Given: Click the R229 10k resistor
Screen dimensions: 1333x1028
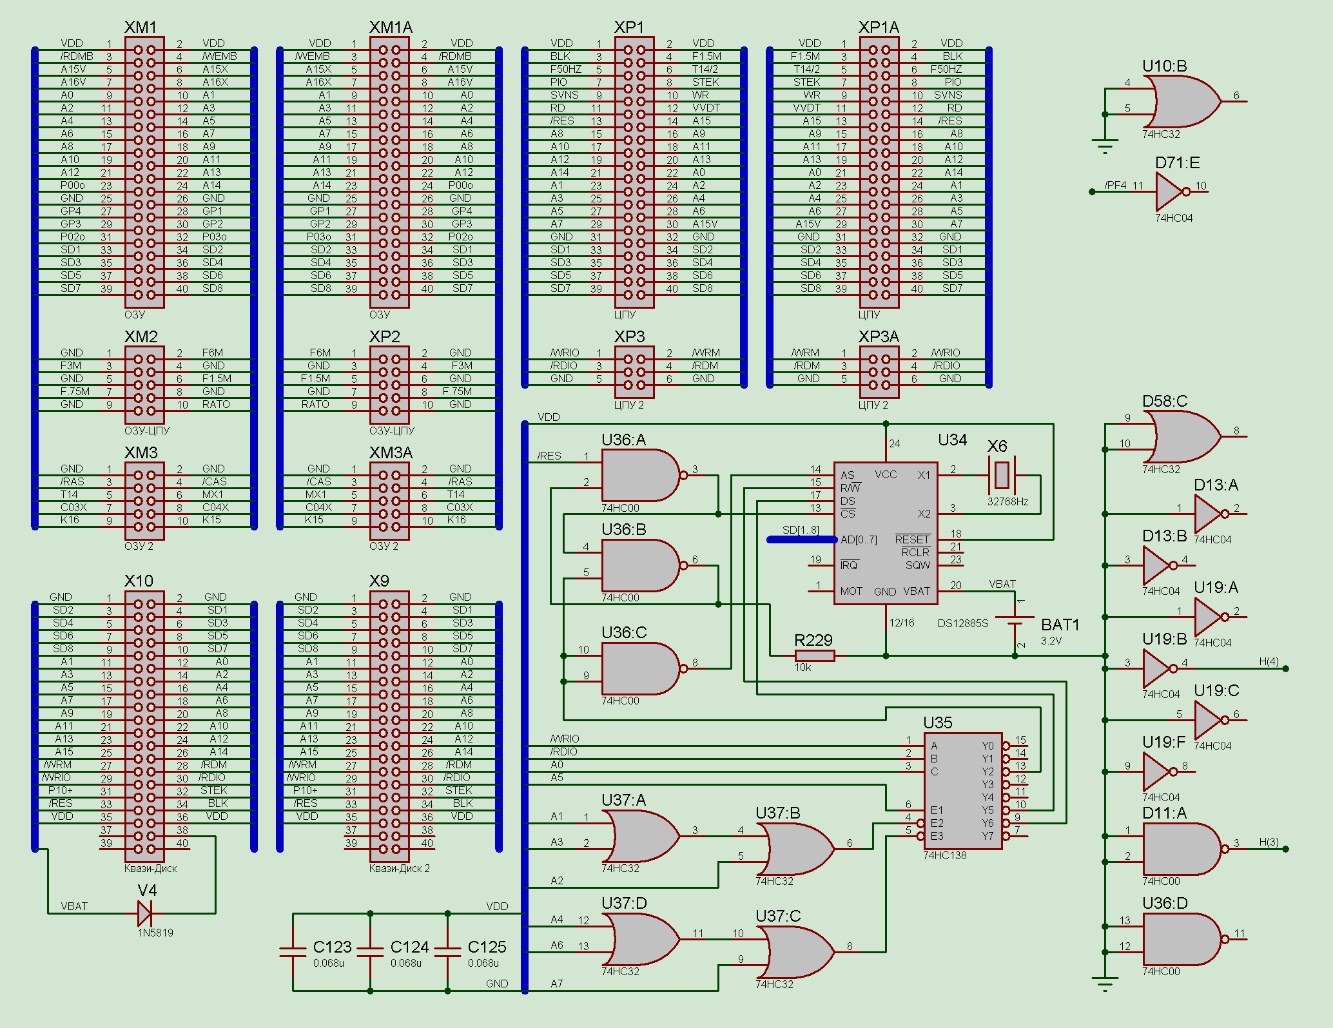Looking at the screenshot, I should 815,655.
